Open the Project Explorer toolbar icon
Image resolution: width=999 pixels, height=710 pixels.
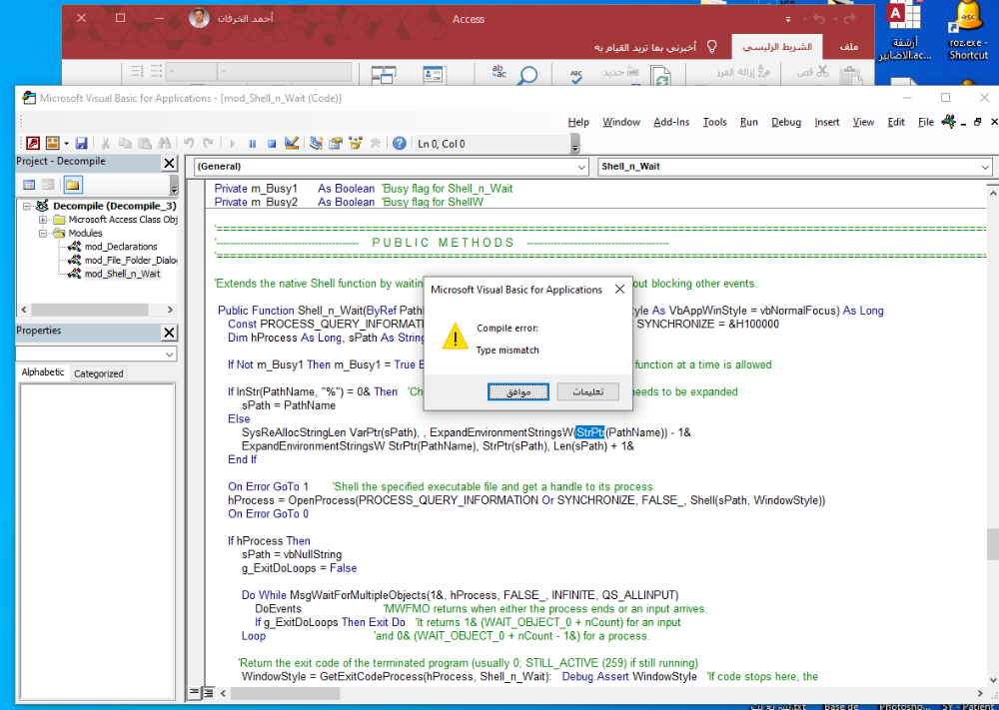(x=316, y=143)
